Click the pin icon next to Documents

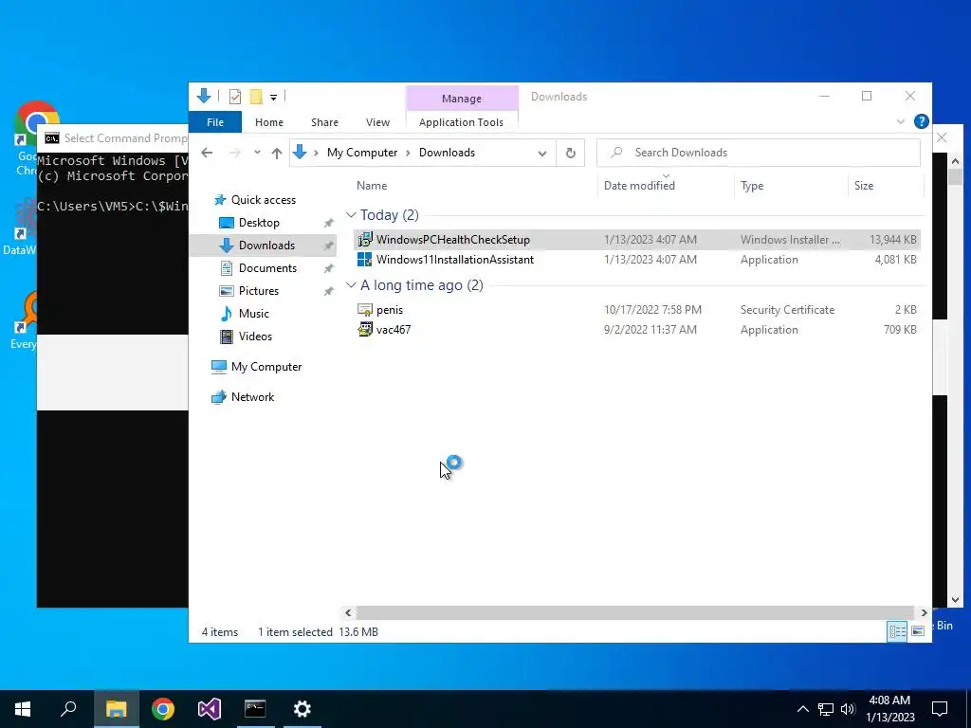328,268
